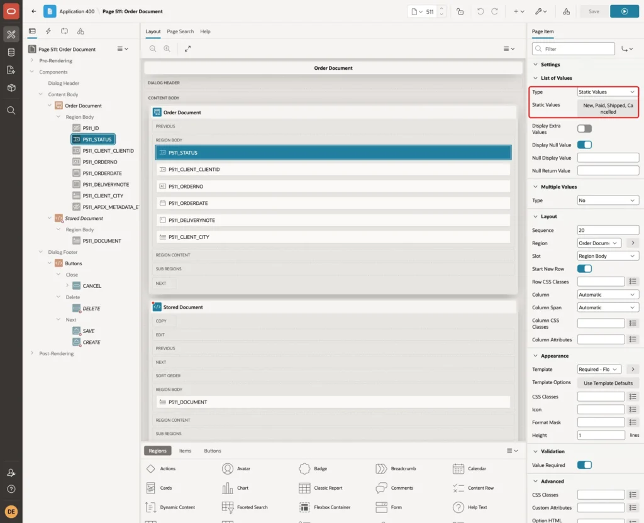Open the help question mark icon
This screenshot has height=523, width=644.
click(11, 489)
